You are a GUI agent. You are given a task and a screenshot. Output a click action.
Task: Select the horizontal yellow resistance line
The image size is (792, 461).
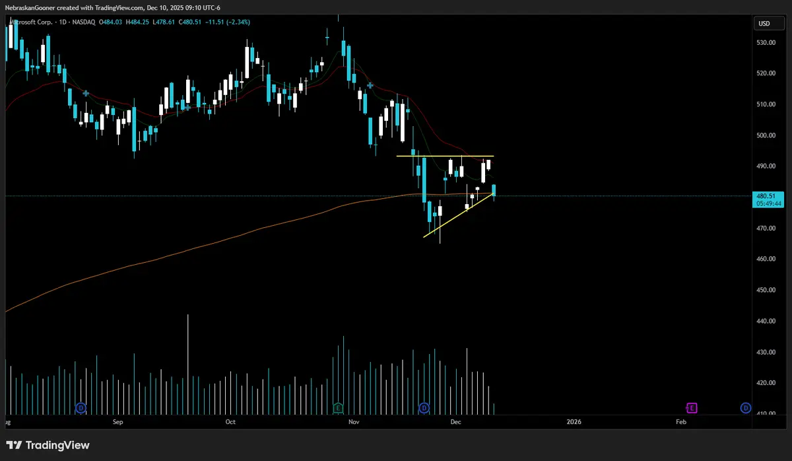point(445,156)
